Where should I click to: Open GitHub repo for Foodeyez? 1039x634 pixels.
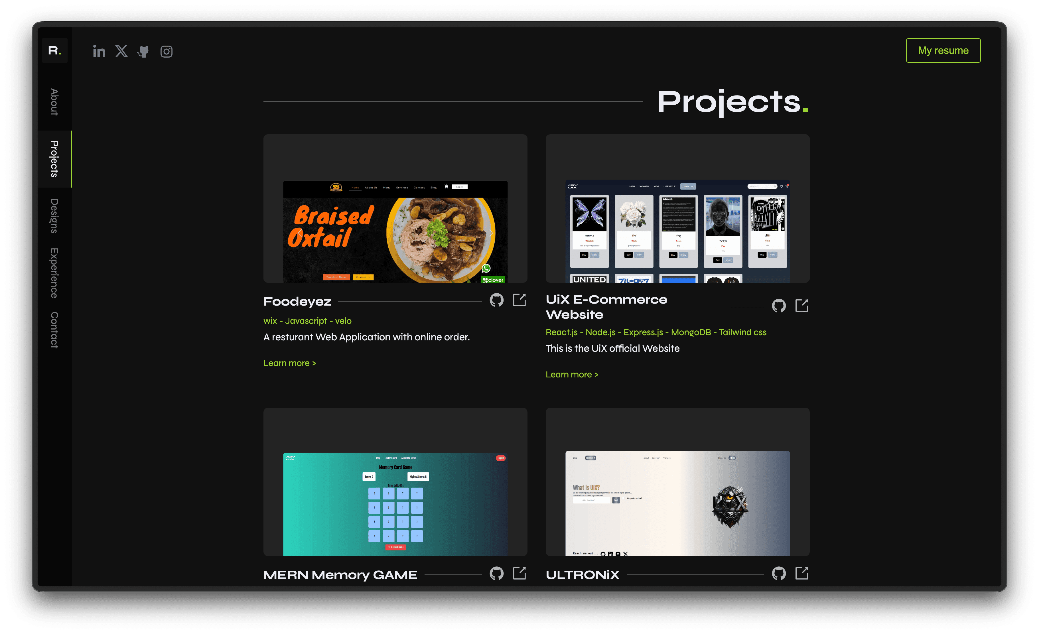coord(496,300)
